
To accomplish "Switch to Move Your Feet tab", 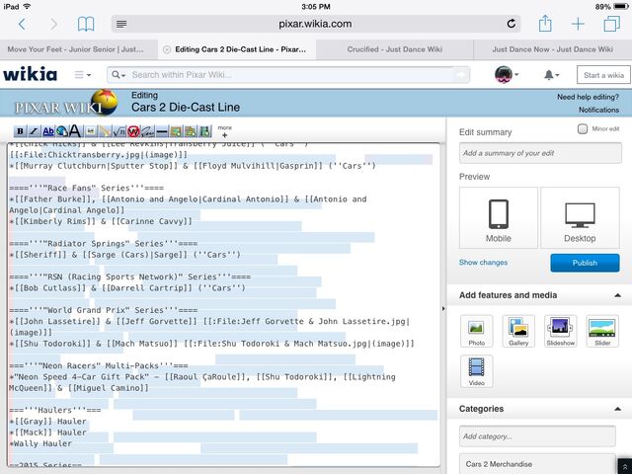I will [75, 49].
